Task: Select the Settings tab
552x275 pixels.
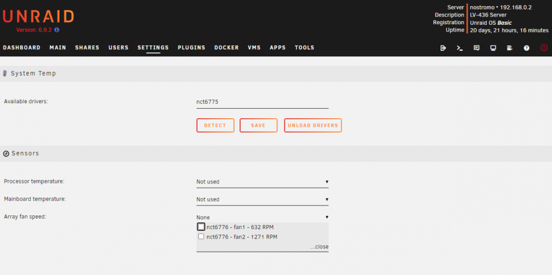Action: coord(153,47)
